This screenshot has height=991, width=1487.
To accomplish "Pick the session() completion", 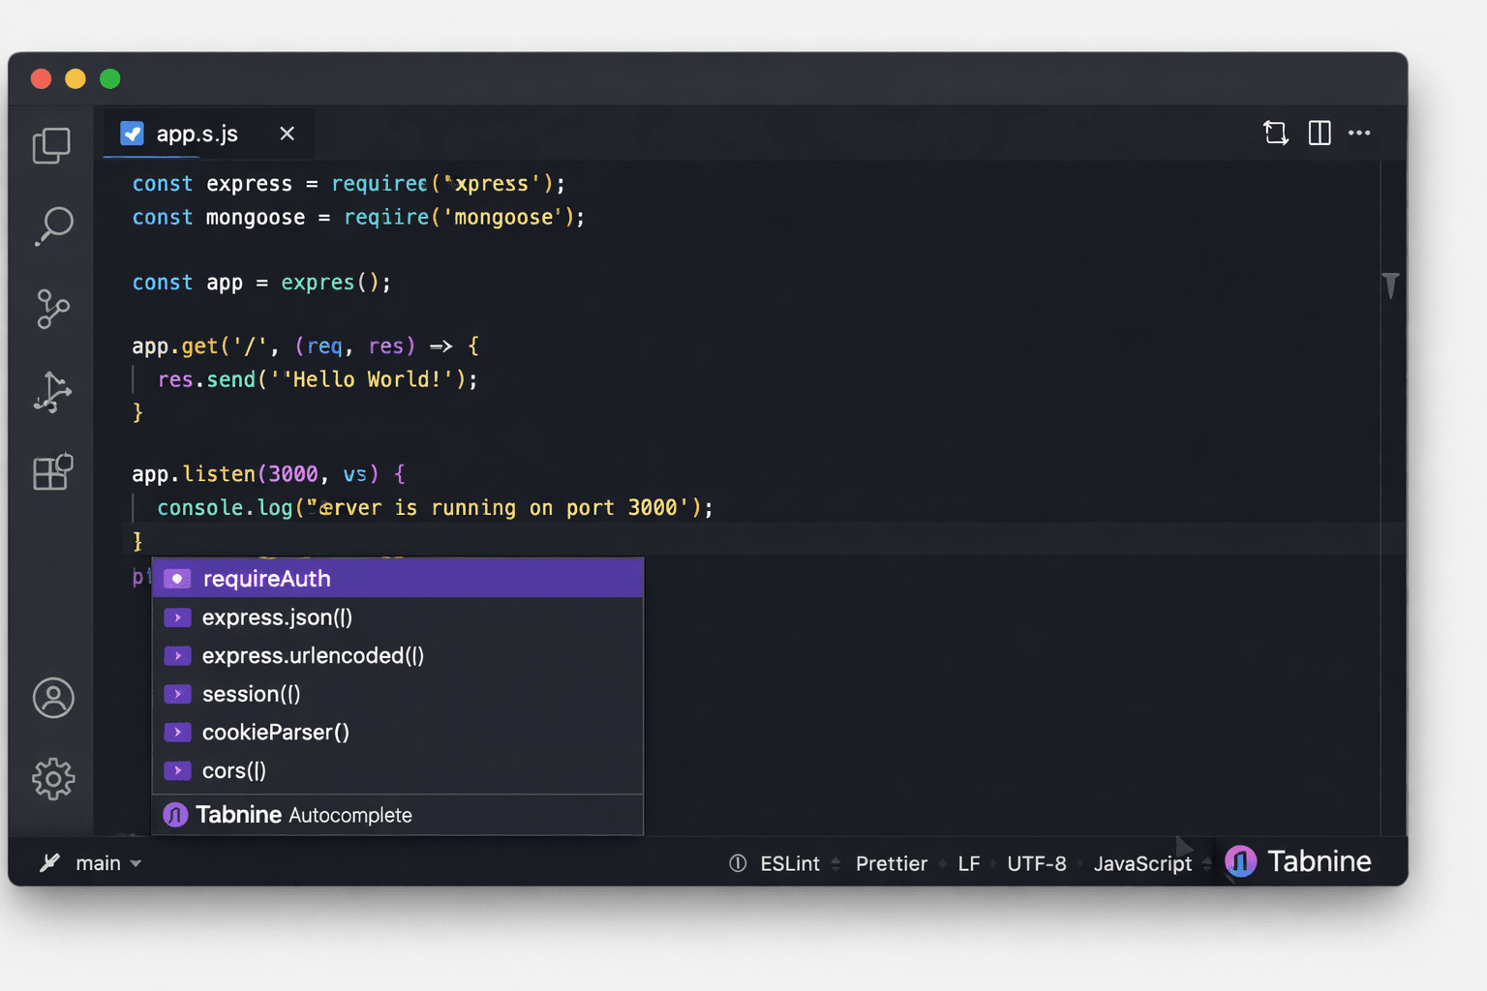I will (398, 694).
